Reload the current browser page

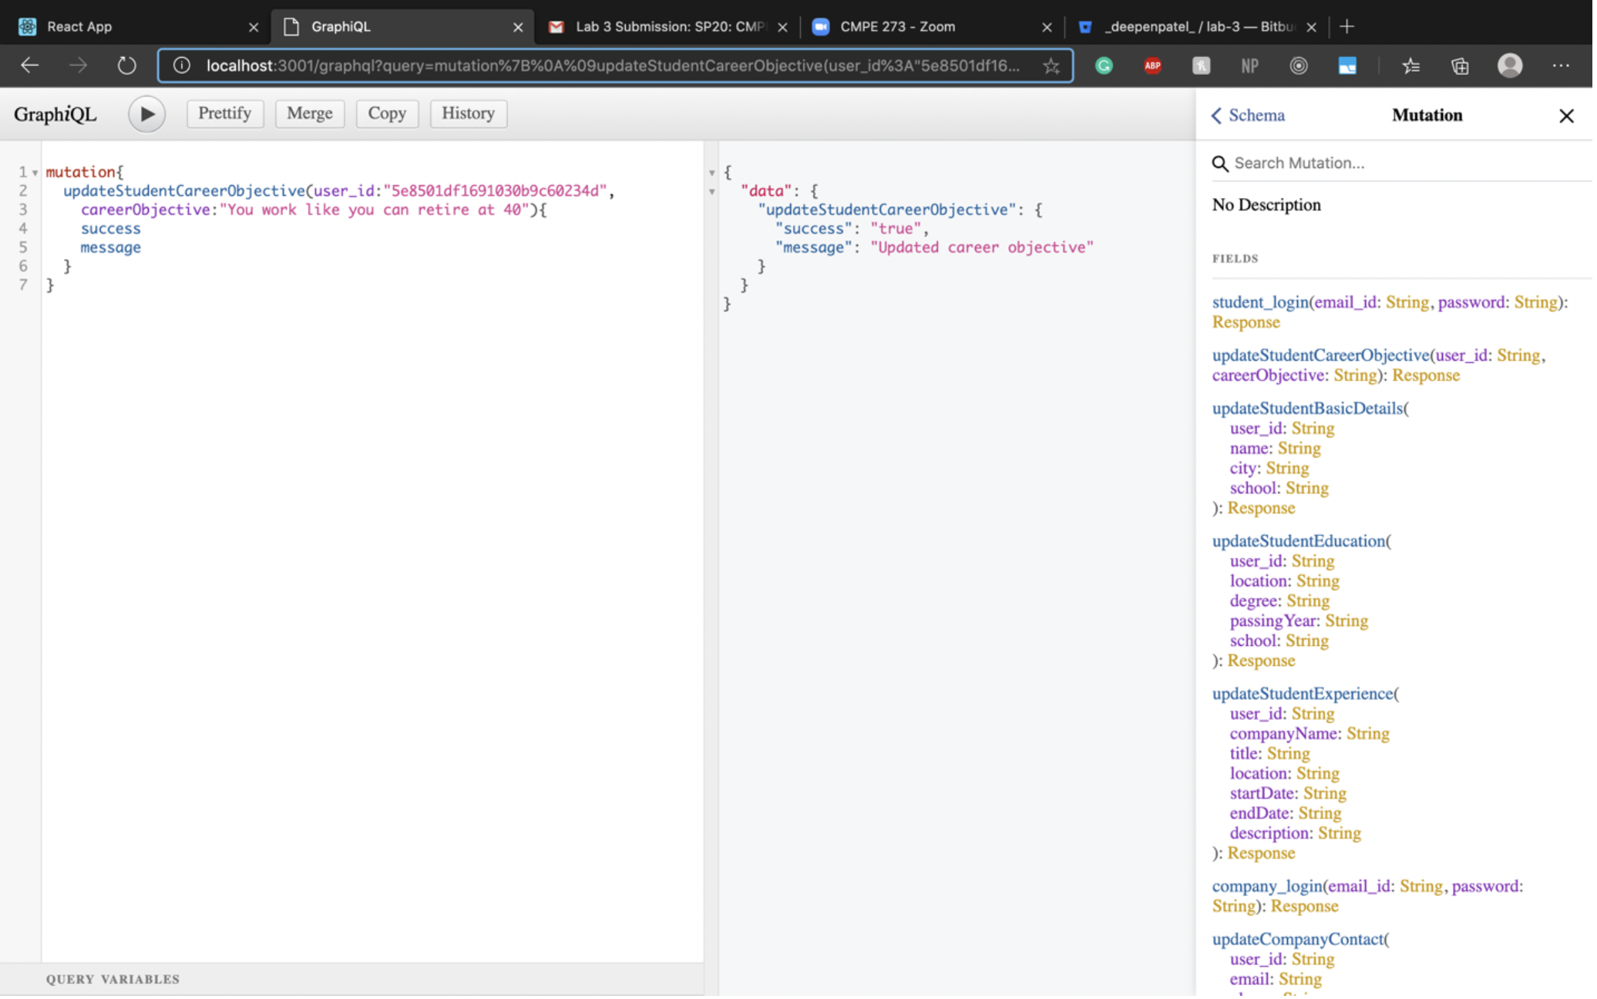(126, 66)
